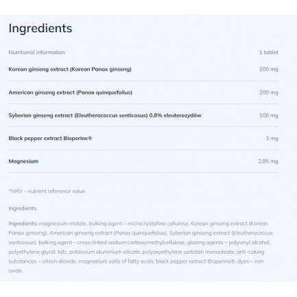Click 'microcrystalline cellulose' in the ingredients text
297x297 pixels.
158,224
